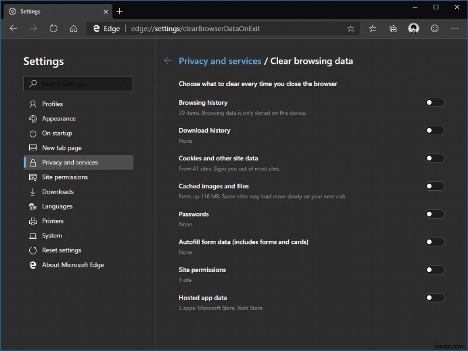Click the Search settings field
The image size is (468, 351).
[x=78, y=83]
